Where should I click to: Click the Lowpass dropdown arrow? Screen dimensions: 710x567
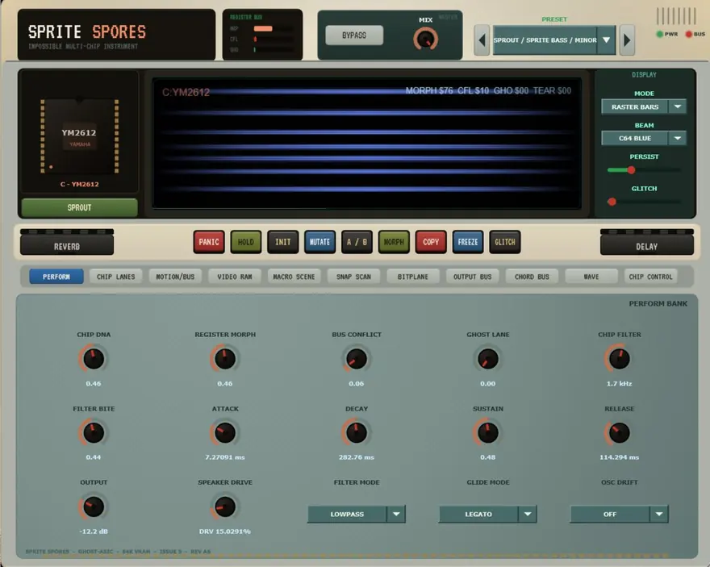396,514
